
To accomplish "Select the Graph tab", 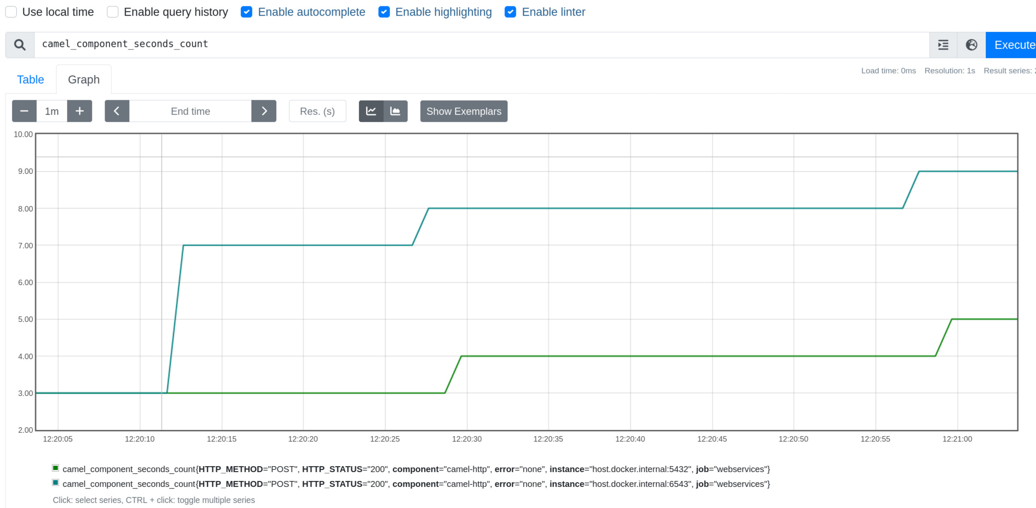I will pos(83,79).
